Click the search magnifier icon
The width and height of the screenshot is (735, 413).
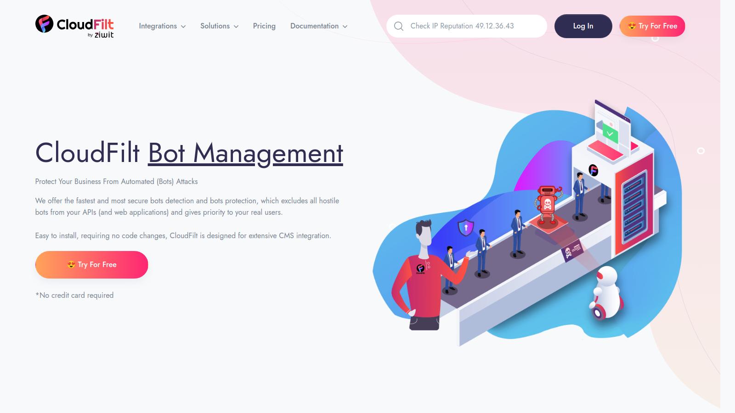click(x=399, y=26)
